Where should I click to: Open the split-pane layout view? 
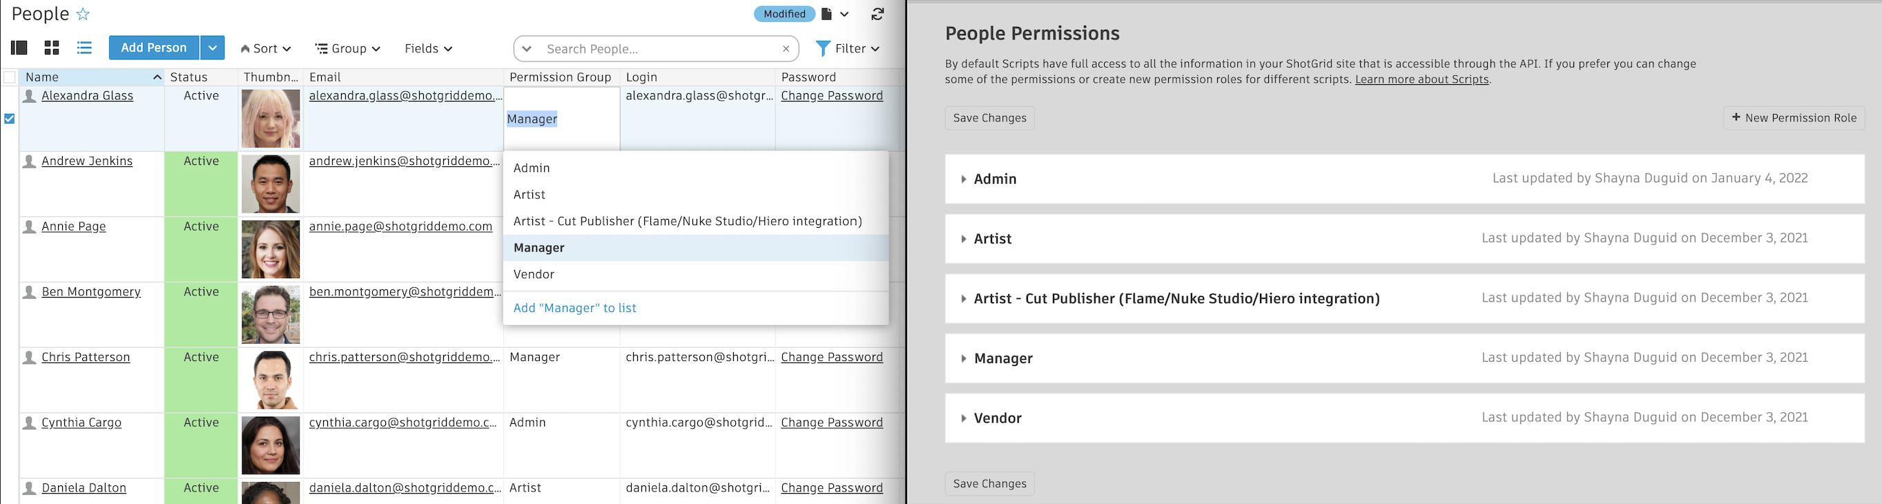pos(19,48)
